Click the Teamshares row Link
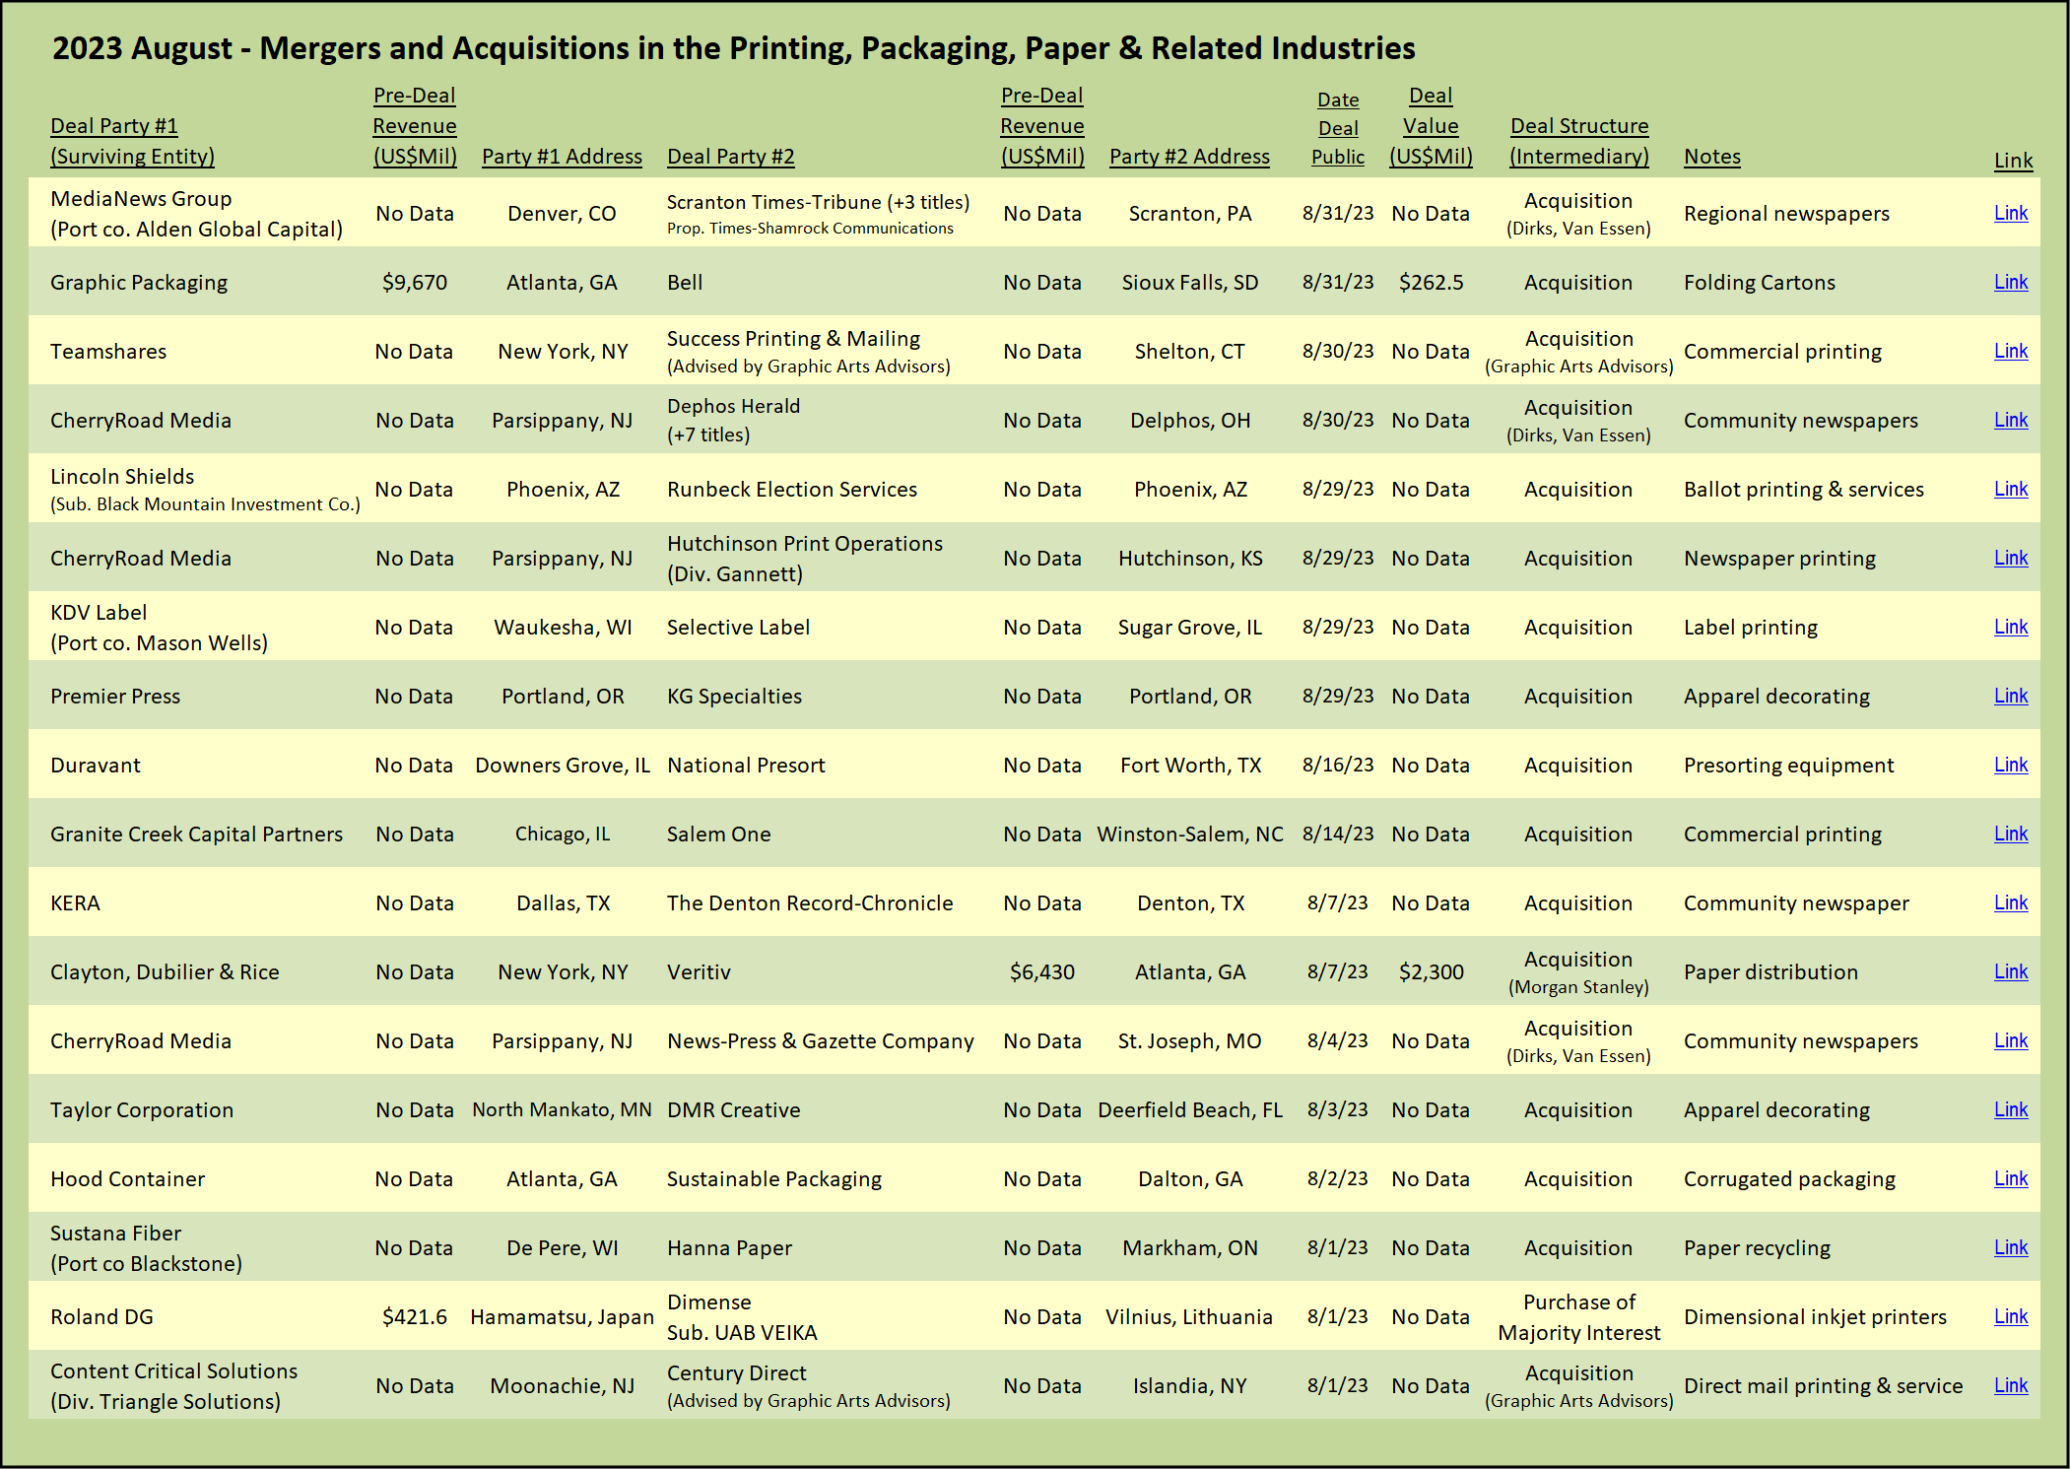Viewport: 2070px width, 1469px height. (x=2010, y=351)
